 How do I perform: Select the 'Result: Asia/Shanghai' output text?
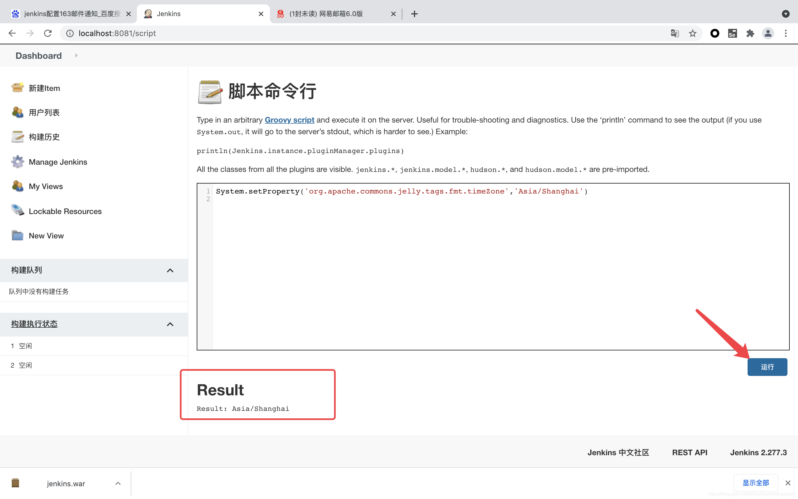[x=243, y=409]
